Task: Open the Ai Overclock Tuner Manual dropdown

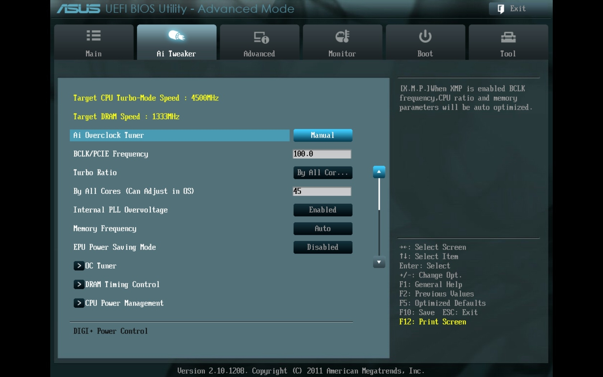Action: coord(323,135)
